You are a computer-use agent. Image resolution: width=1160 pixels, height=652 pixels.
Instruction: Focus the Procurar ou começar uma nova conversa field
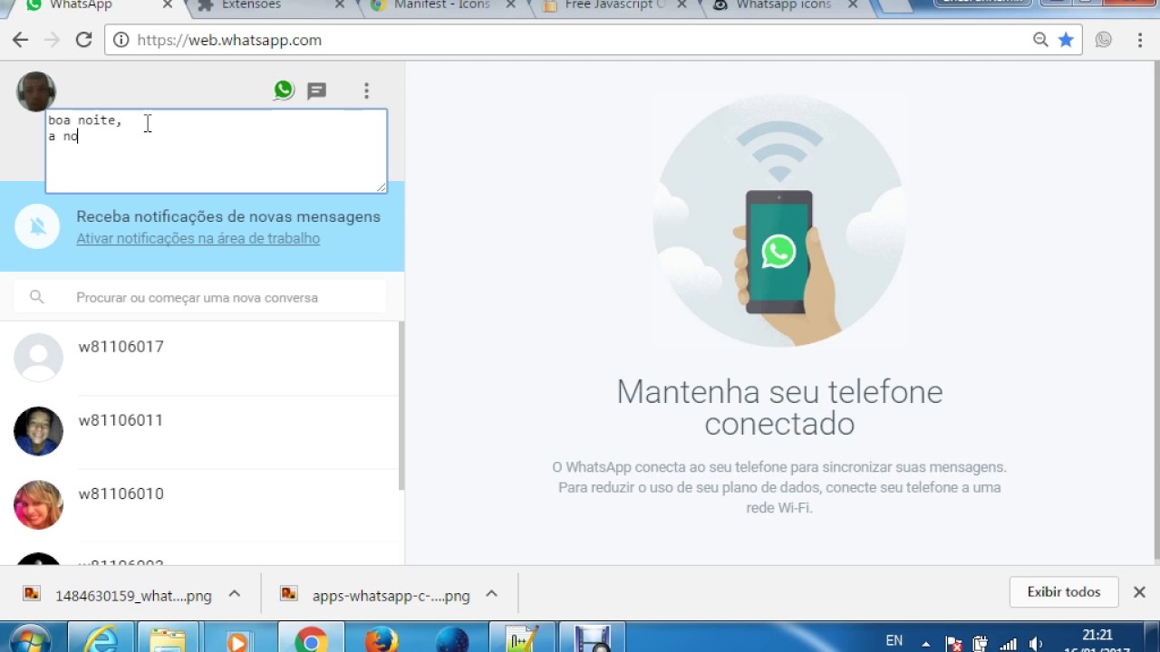(199, 297)
